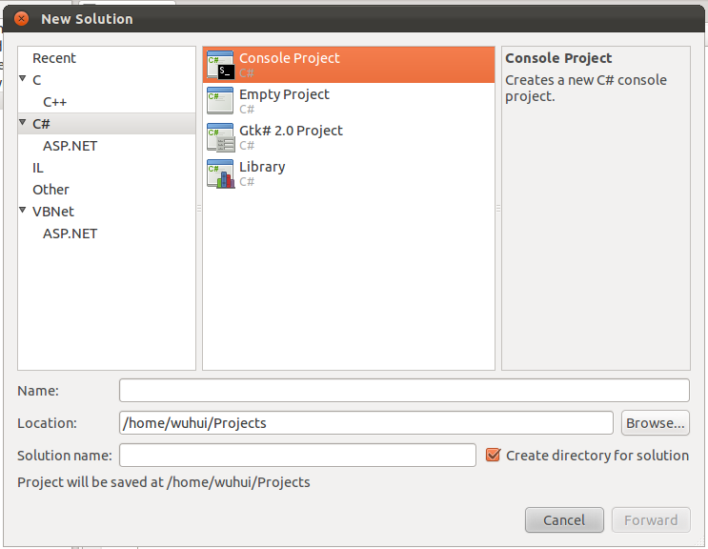Collapse the C# category expander
This screenshot has height=549, width=708.
[x=23, y=122]
